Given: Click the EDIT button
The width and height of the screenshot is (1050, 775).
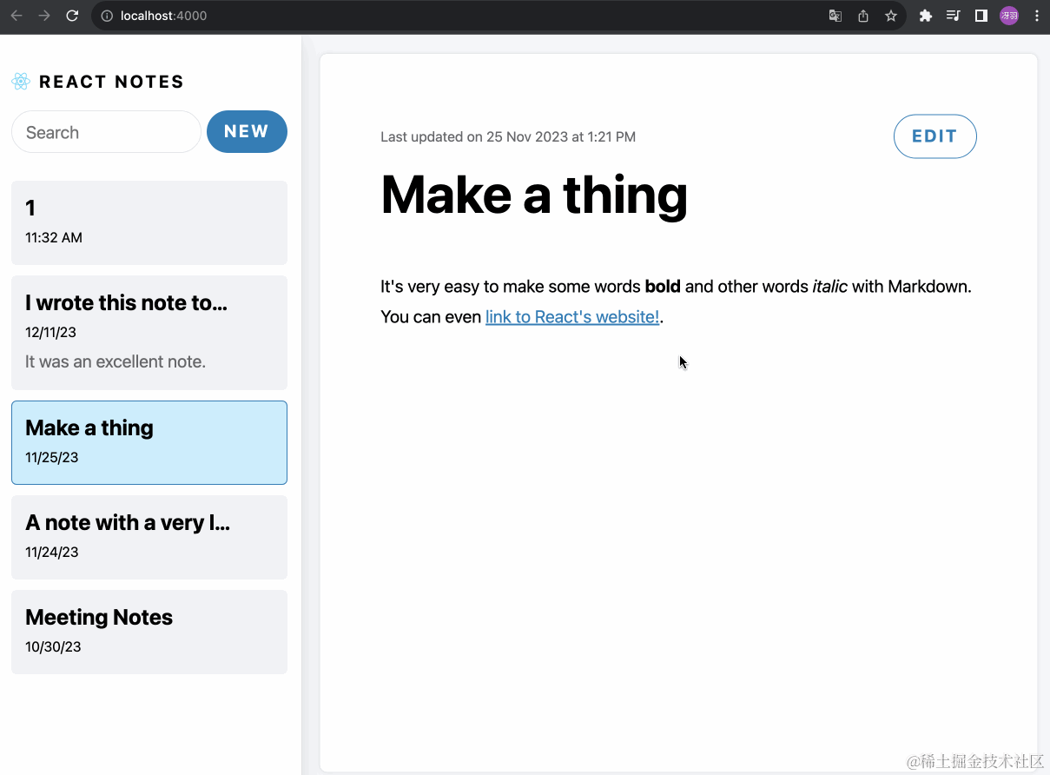Looking at the screenshot, I should click(x=934, y=136).
